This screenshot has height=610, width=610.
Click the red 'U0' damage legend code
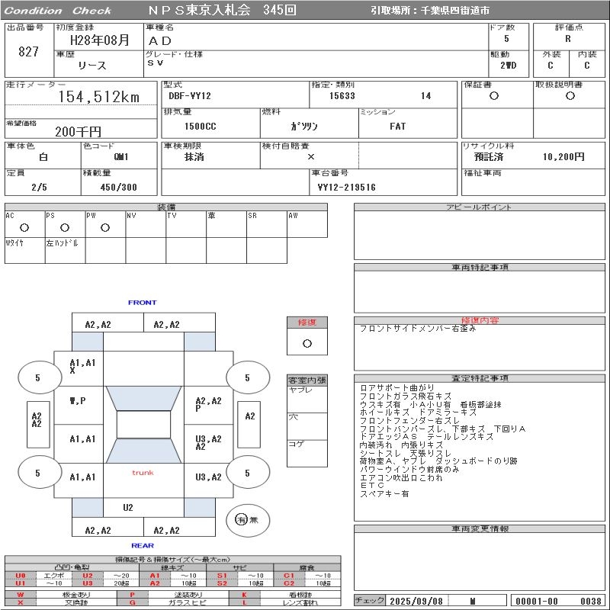tap(21, 576)
